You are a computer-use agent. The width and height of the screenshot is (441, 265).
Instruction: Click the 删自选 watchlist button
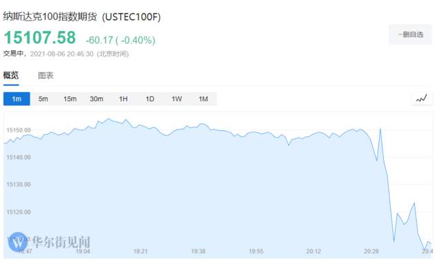coord(411,34)
